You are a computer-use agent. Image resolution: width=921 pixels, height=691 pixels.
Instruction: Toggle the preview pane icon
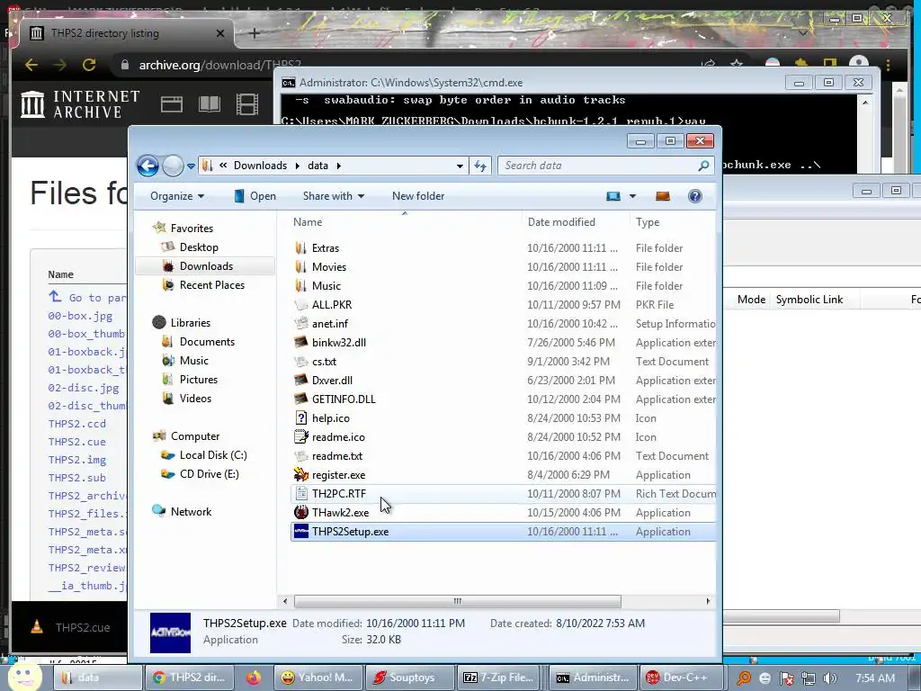[x=663, y=196]
